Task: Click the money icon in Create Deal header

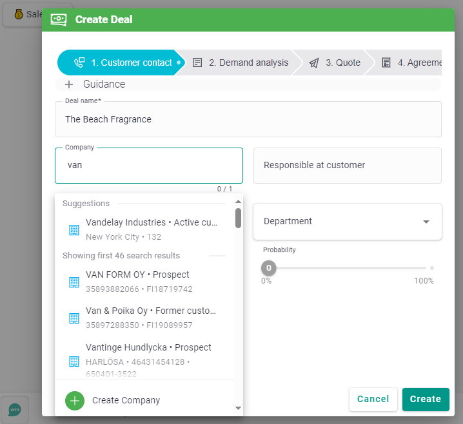Action: [59, 19]
